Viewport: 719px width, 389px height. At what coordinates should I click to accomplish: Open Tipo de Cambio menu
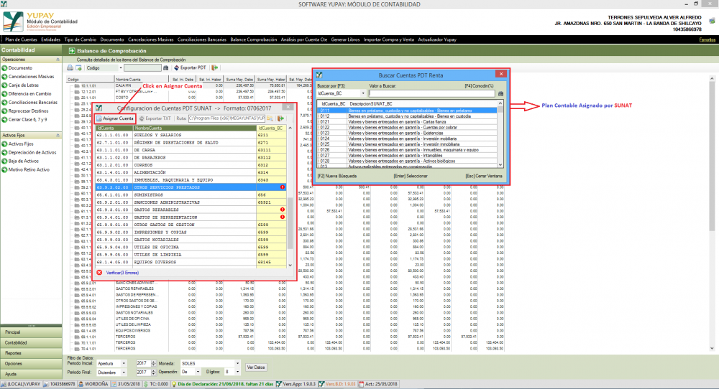click(81, 39)
